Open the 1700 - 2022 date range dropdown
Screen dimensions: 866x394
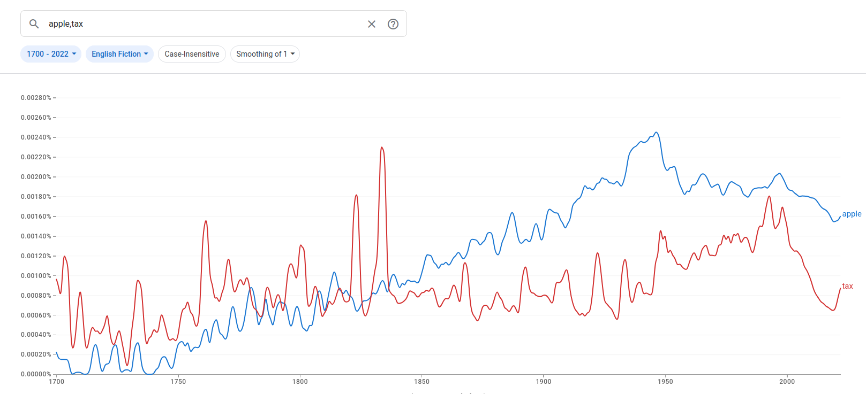51,54
